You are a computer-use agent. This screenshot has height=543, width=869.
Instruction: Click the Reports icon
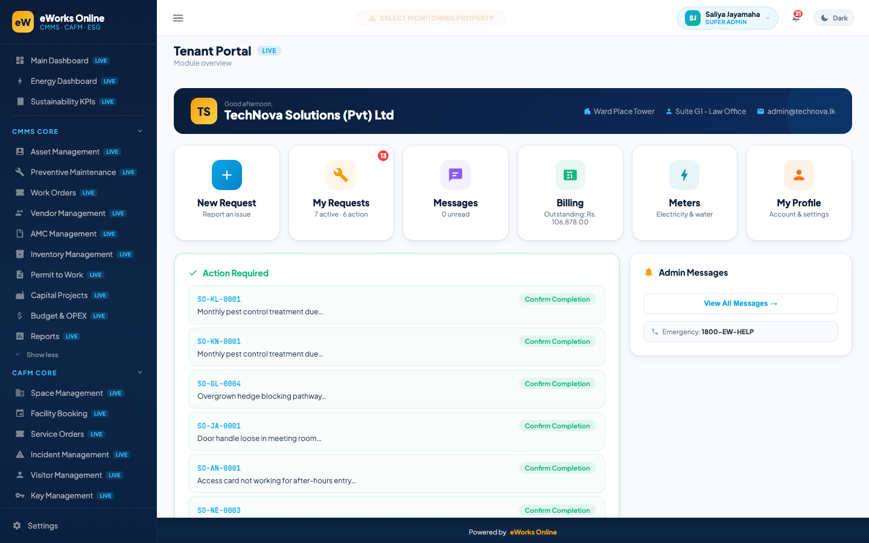pyautogui.click(x=20, y=336)
